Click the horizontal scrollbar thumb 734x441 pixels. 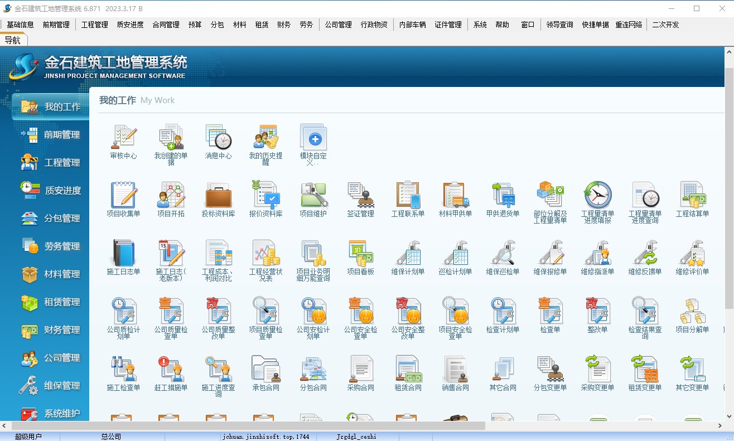(x=248, y=425)
